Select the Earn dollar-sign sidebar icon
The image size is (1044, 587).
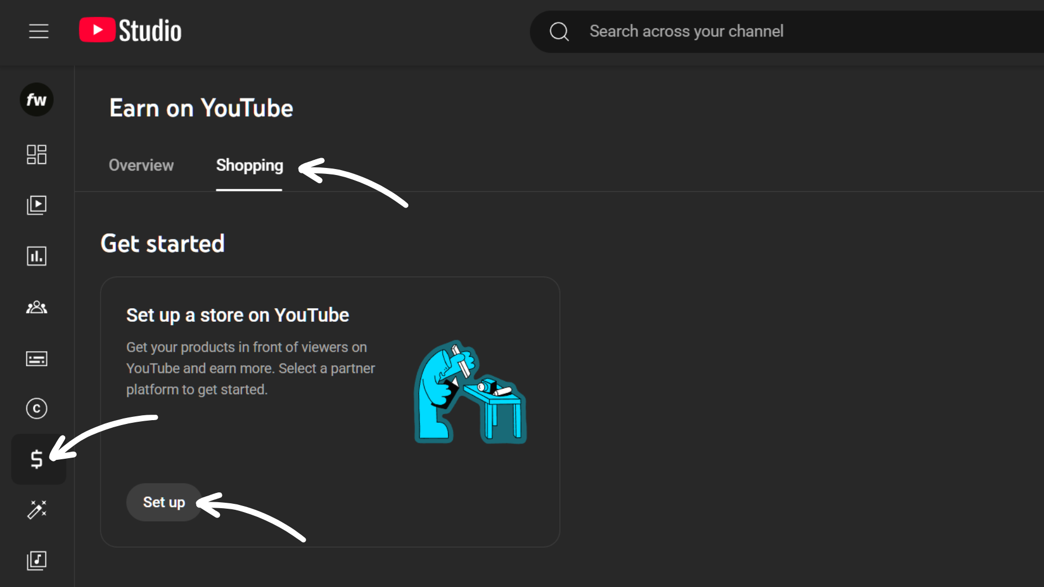click(36, 459)
